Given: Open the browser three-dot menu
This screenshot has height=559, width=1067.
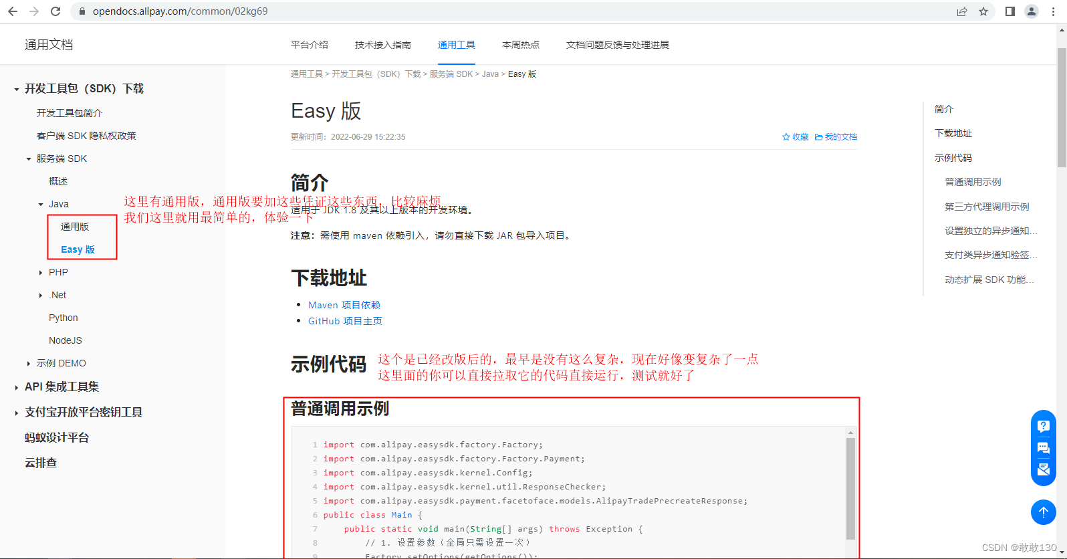Looking at the screenshot, I should pos(1053,11).
